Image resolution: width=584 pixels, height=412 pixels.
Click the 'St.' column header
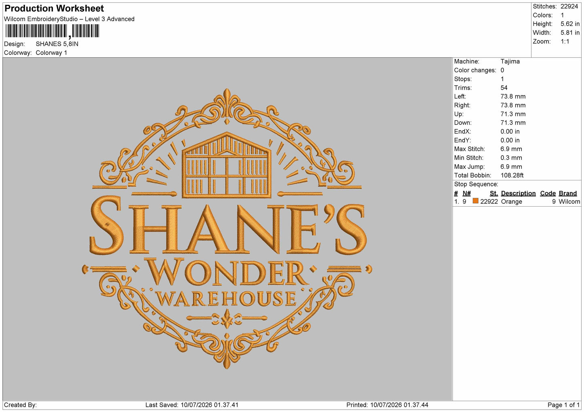pyautogui.click(x=494, y=193)
